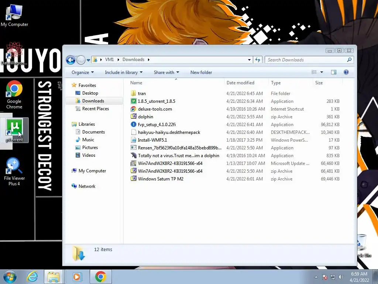This screenshot has width=378, height=284.
Task: Select the fvp_setup_4.1.0.22fi installer icon
Action: (133, 124)
